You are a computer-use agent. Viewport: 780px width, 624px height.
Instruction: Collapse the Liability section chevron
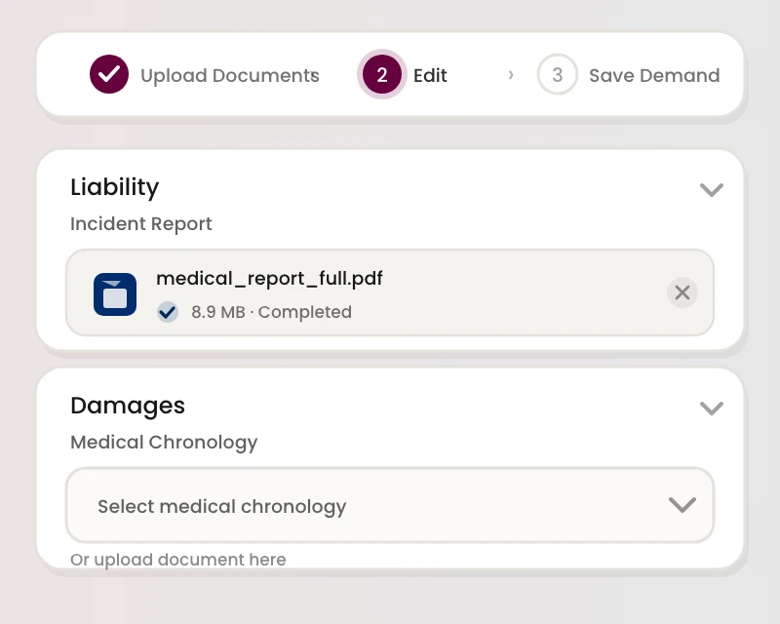712,190
